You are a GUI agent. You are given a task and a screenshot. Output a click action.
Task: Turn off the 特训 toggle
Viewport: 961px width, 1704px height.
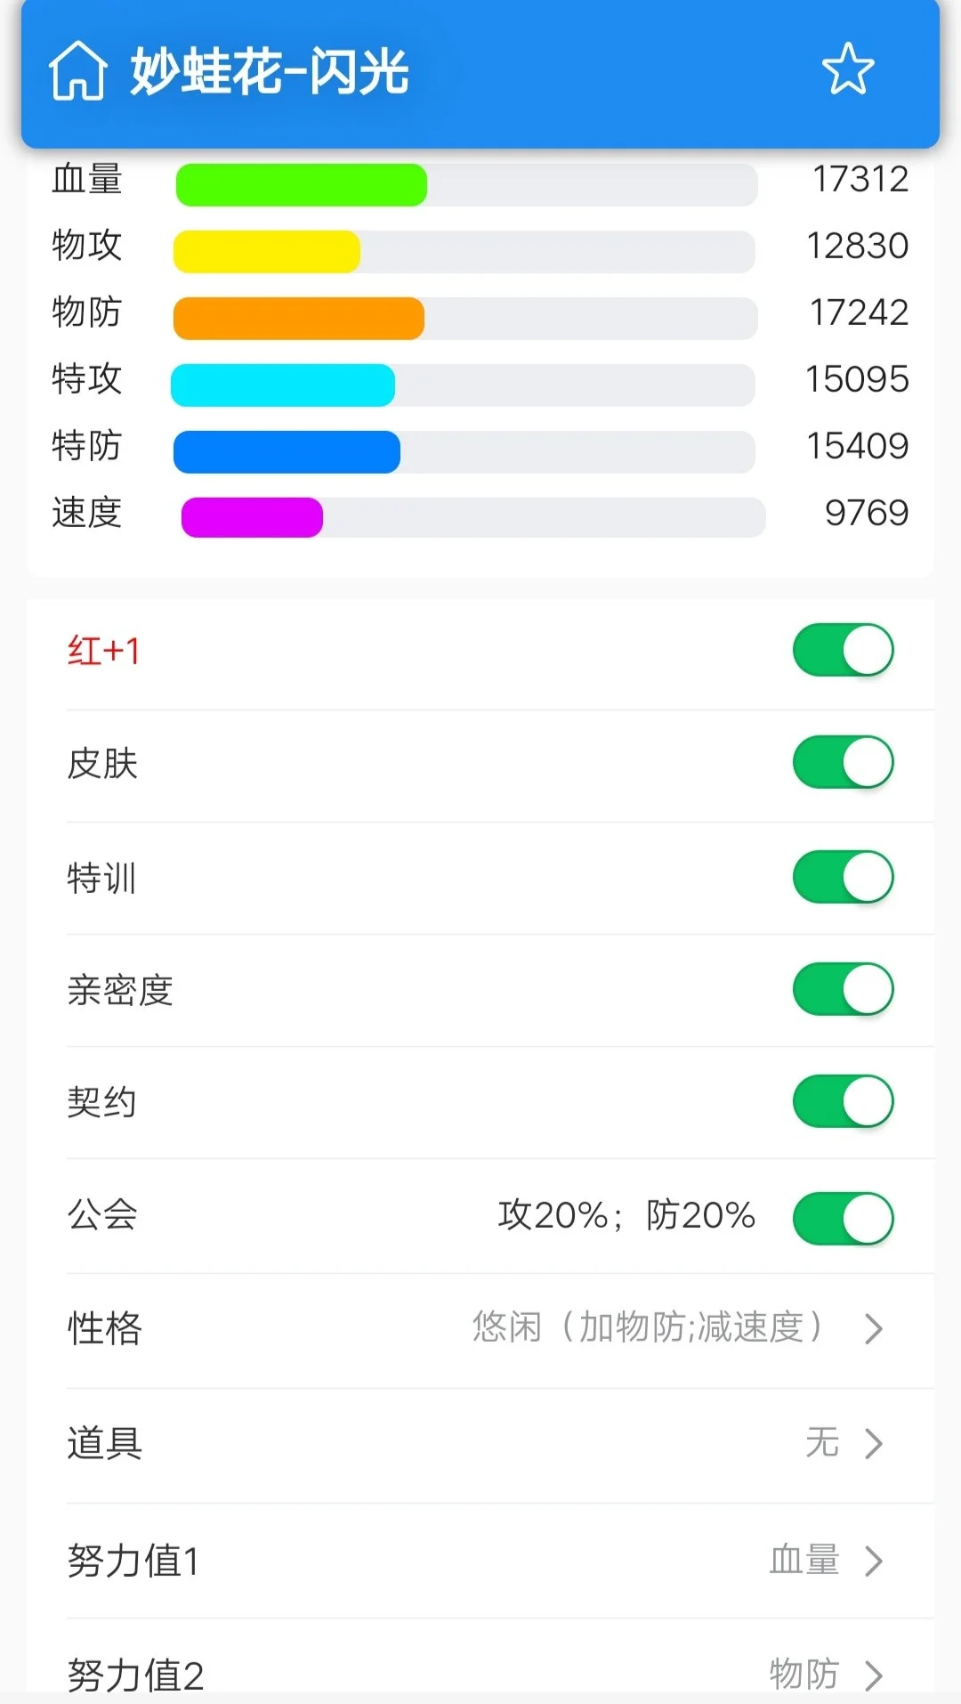[843, 877]
